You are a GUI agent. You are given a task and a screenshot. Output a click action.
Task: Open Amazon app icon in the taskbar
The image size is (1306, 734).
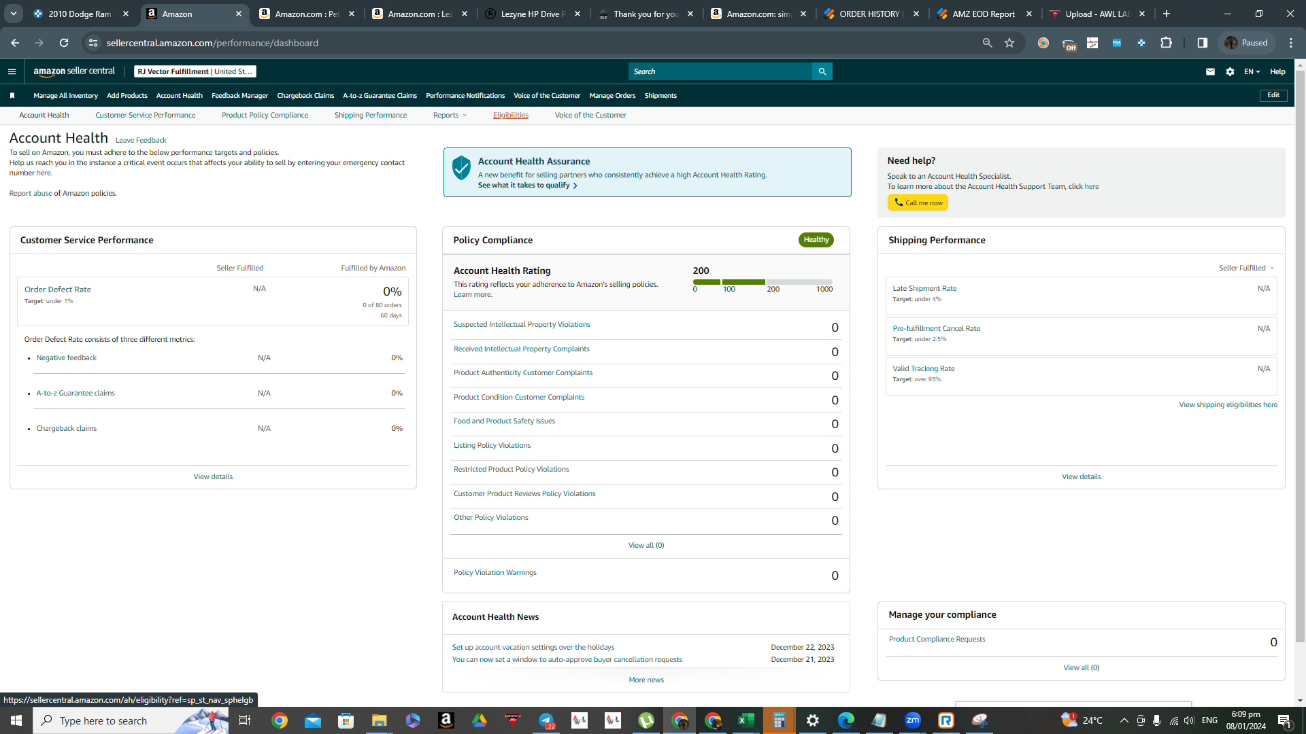(446, 720)
